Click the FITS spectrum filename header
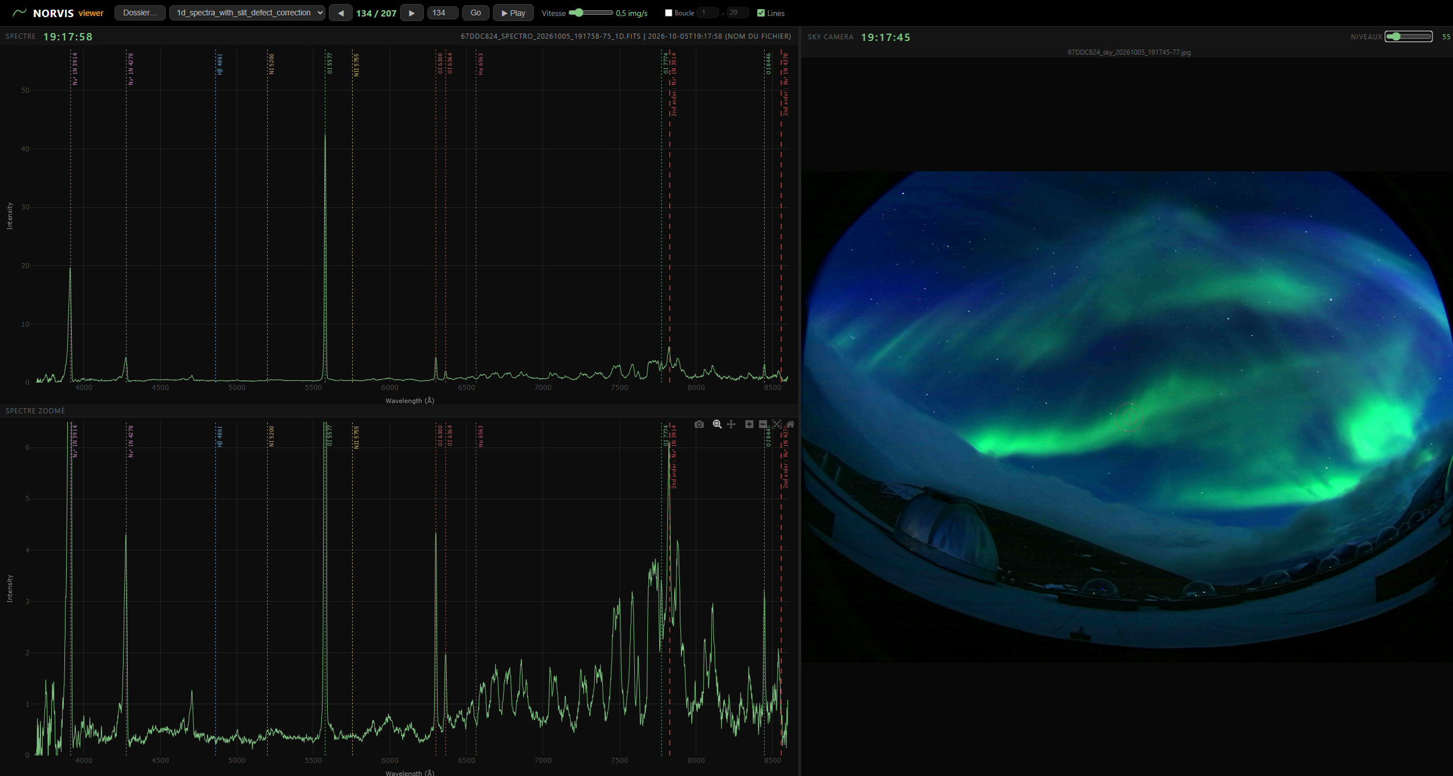The width and height of the screenshot is (1453, 776). (x=626, y=36)
